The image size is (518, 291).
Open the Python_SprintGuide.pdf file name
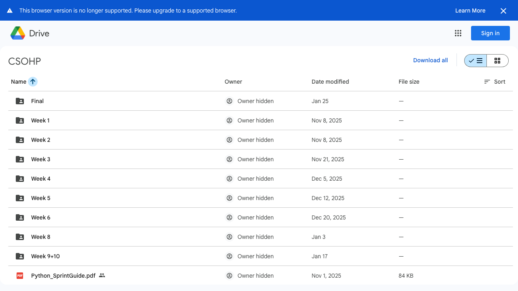63,276
